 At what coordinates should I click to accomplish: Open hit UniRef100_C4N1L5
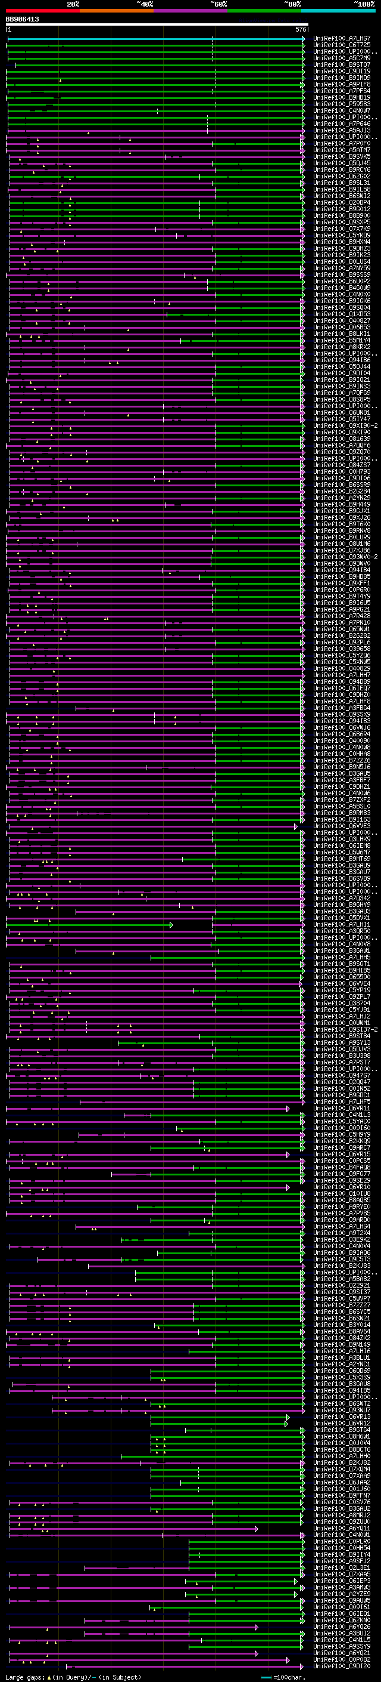pos(341,1640)
